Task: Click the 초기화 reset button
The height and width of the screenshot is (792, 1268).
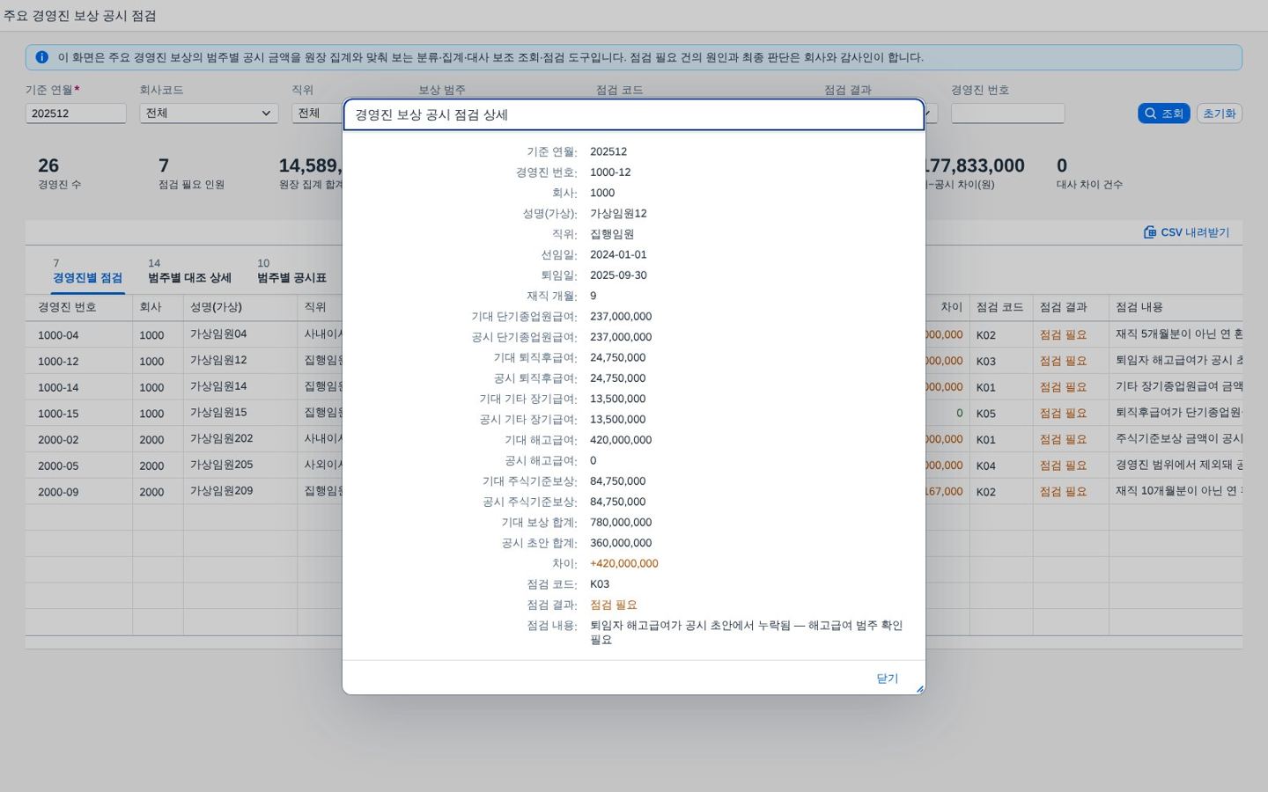Action: click(1220, 114)
